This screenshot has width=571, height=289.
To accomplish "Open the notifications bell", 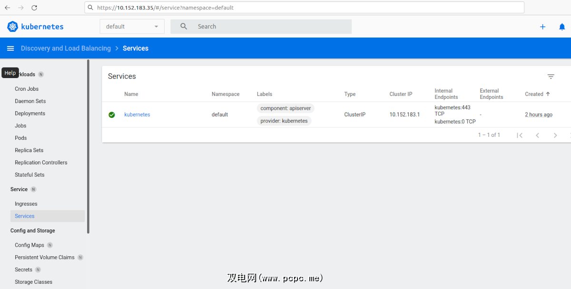I will coord(562,27).
